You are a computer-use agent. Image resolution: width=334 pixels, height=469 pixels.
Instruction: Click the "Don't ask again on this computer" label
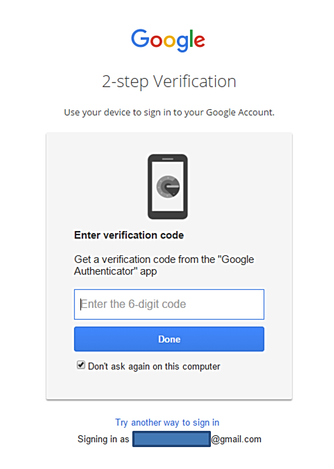tap(154, 366)
